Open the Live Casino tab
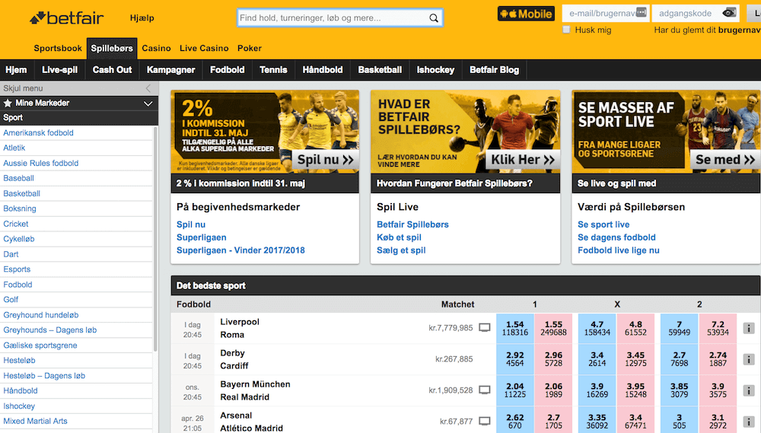 (x=204, y=48)
